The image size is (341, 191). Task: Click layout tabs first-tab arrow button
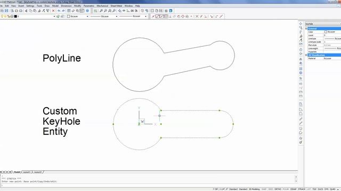[1, 172]
